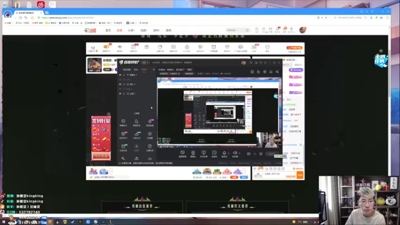The image size is (400, 225).
Task: Expand the 分类 dropdown in Douyu navigation
Action: [131, 30]
